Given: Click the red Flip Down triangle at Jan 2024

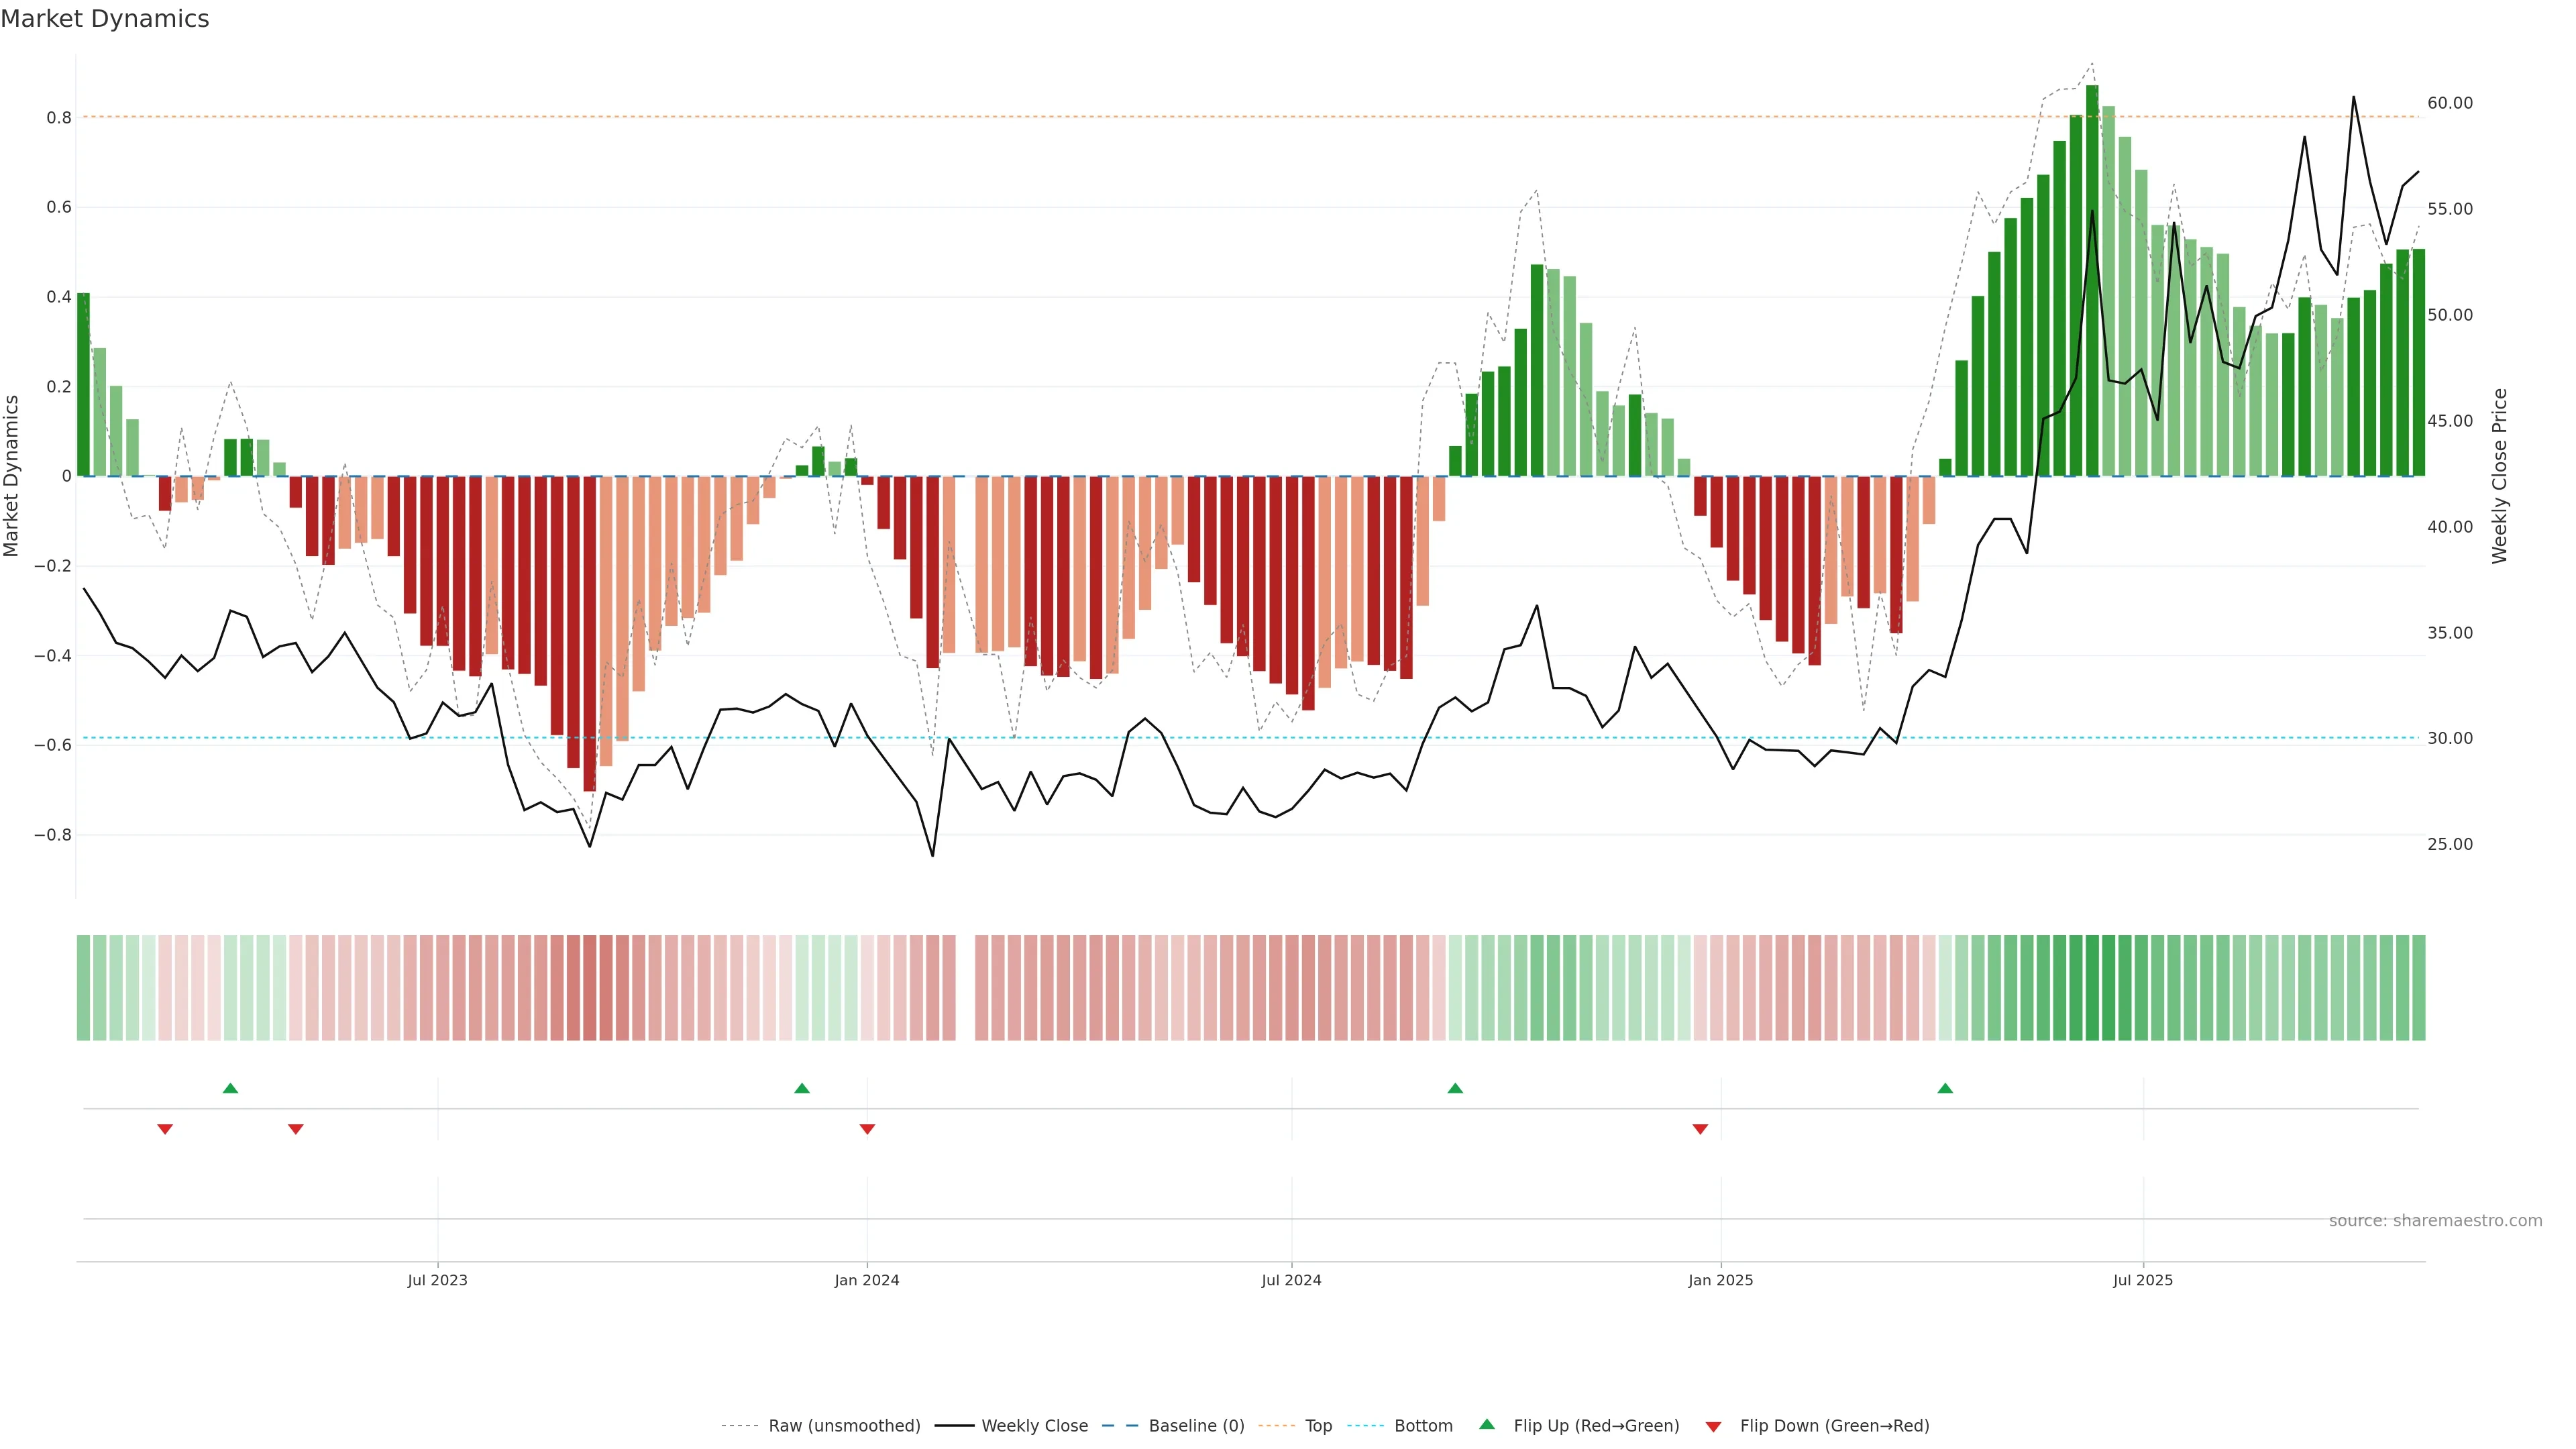Looking at the screenshot, I should [x=867, y=1129].
